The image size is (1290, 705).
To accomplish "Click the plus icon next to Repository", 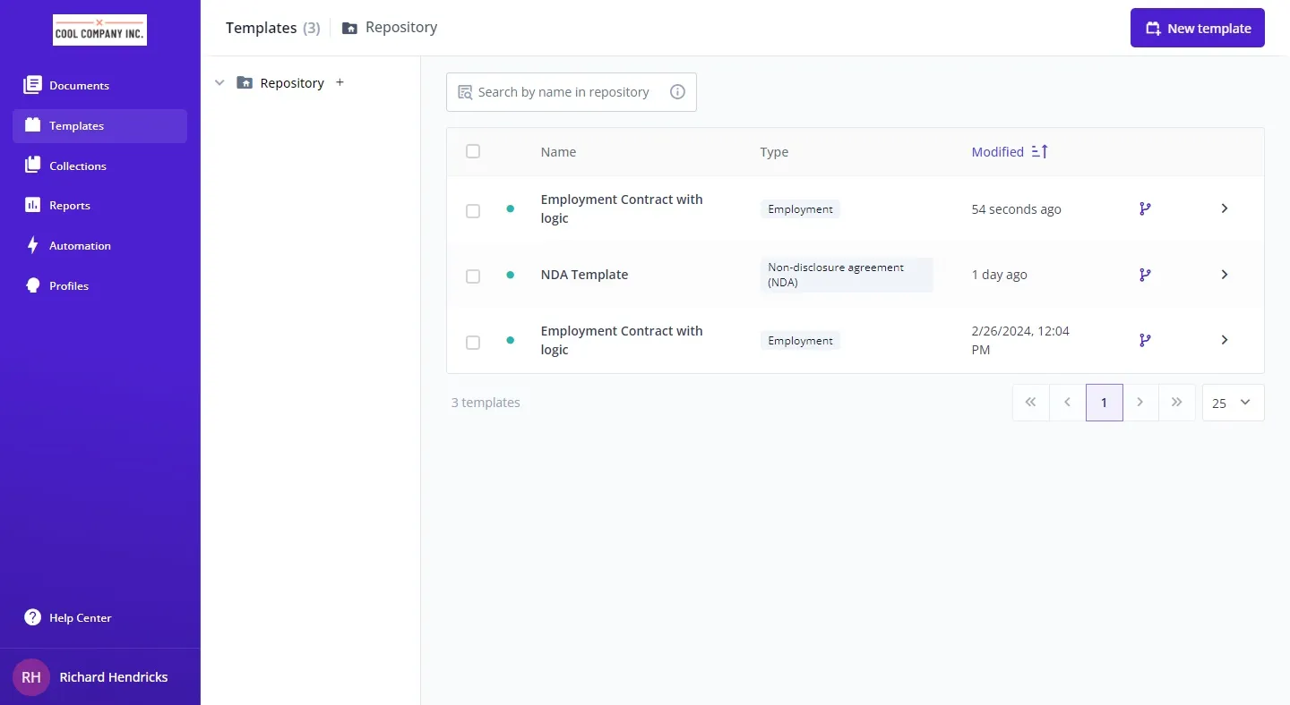I will pyautogui.click(x=340, y=82).
